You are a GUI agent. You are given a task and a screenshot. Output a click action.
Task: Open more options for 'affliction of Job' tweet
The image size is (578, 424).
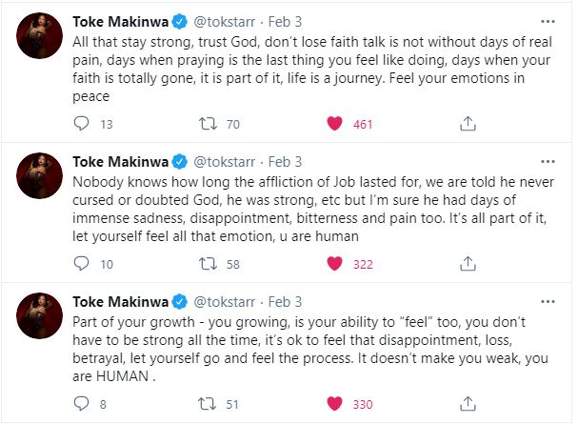[x=547, y=163]
